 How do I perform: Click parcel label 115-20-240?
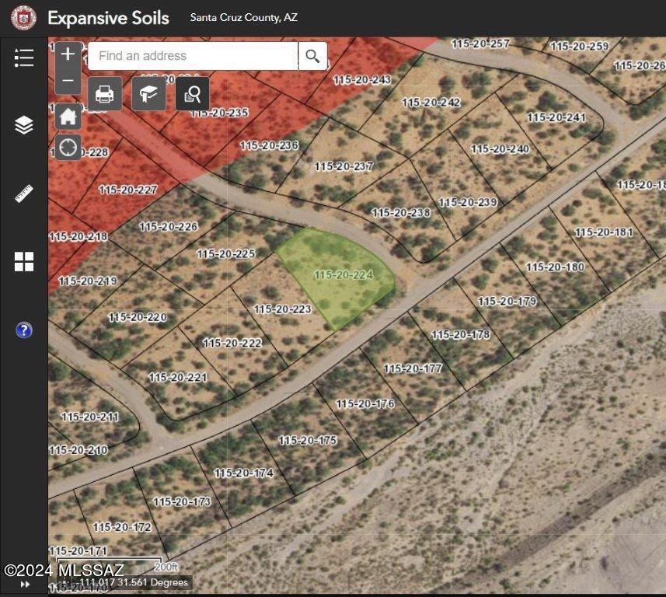(x=500, y=148)
